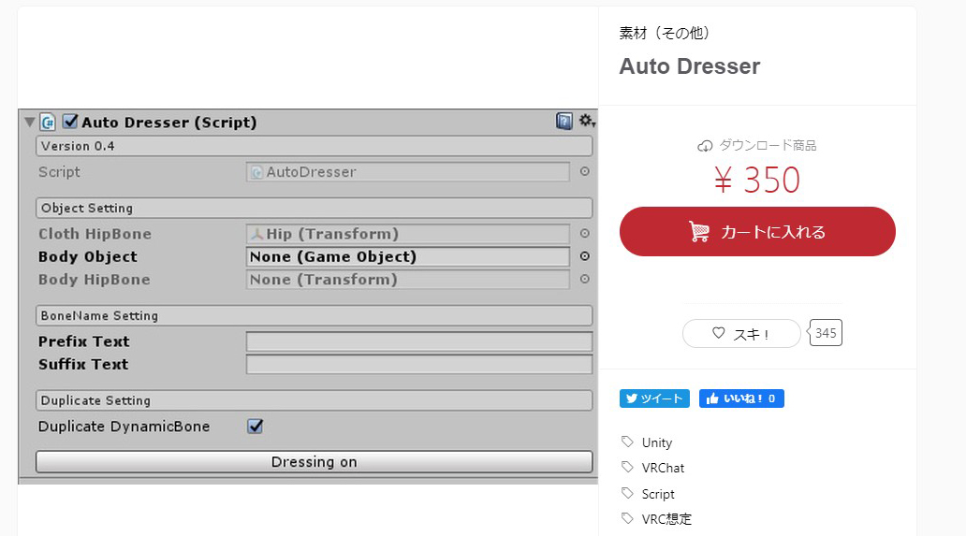Open object picker for Body HipBone
This screenshot has width=966, height=536.
point(585,280)
